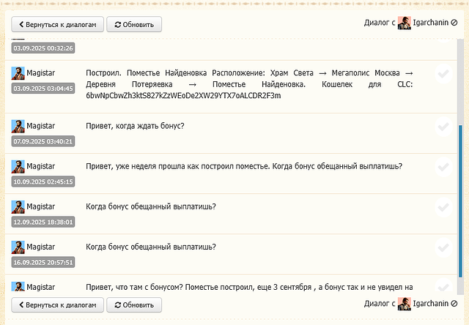This screenshot has height=325, width=469.
Task: Click timestamp 16.09.2025 20:57:51
Action: (x=43, y=262)
